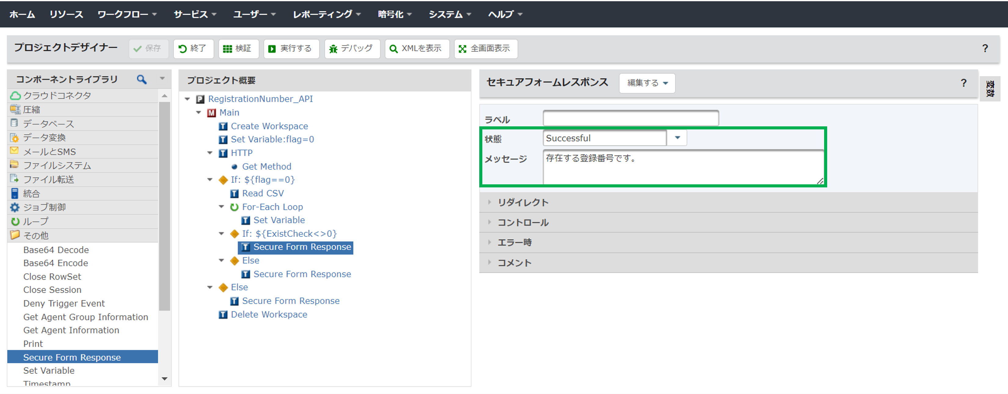Screen dimensions: 1008x394
Task: Go to ホーム in top navigation
Action: point(22,14)
